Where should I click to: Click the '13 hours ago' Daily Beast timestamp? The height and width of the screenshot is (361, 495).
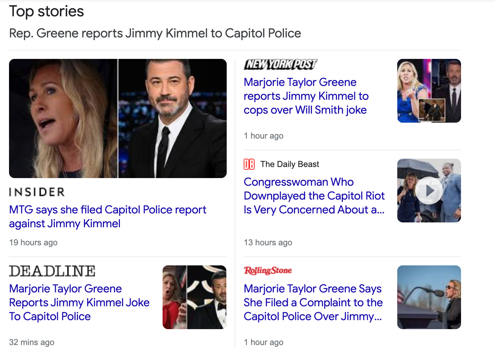point(268,243)
